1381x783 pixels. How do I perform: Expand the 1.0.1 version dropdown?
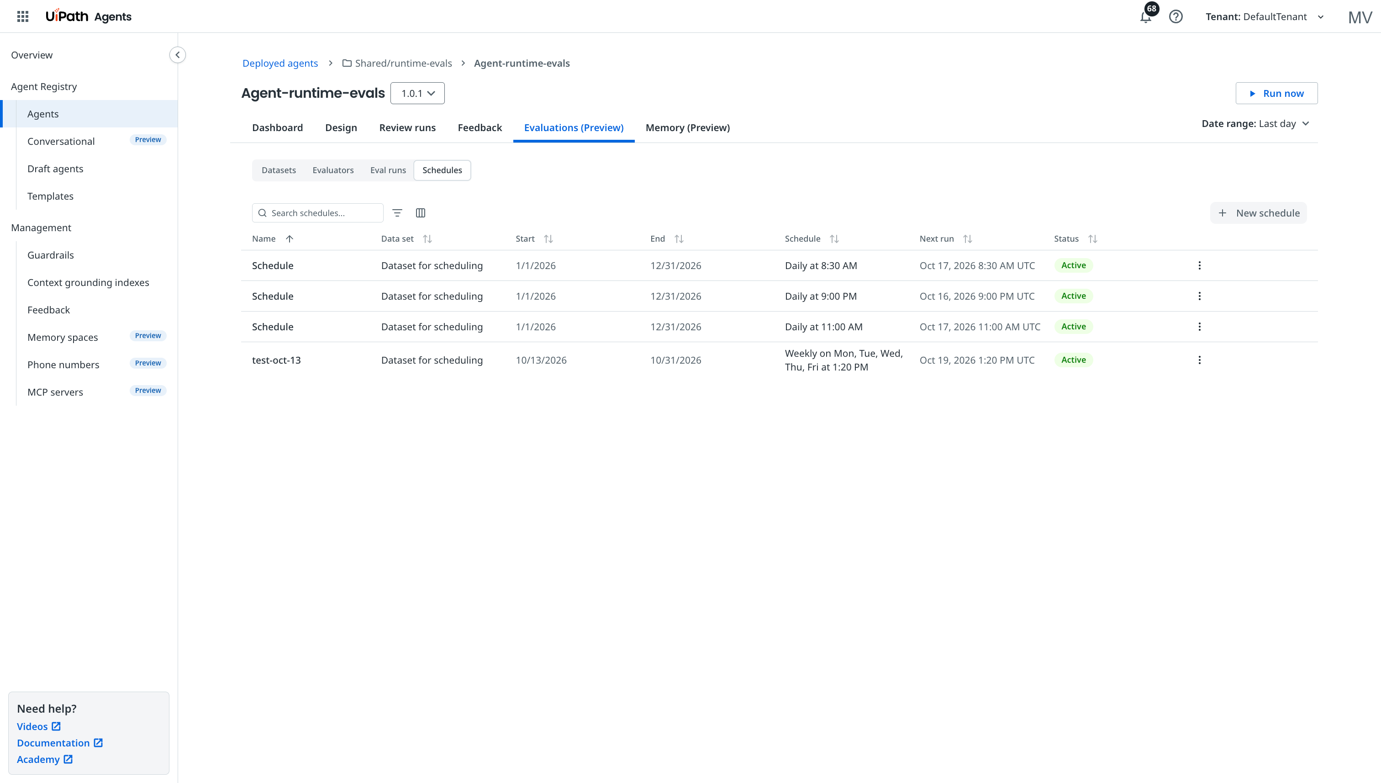click(417, 94)
